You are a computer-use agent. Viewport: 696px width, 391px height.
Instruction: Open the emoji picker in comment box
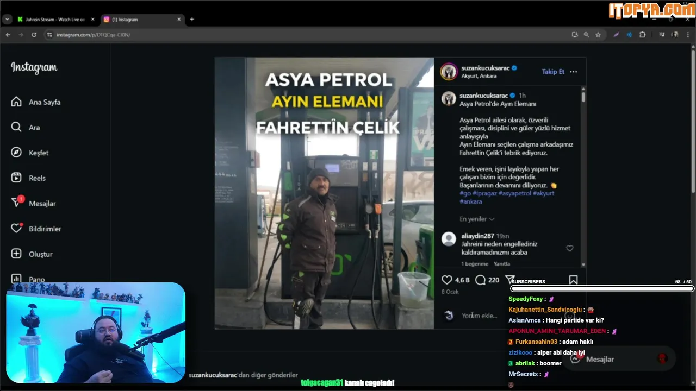tap(569, 316)
